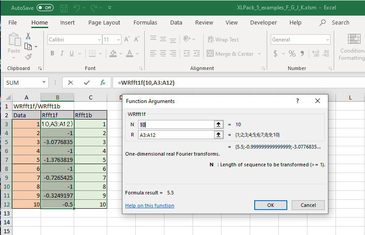Screen dimensions: 365x235
Task: Switch to the Page Layout tab
Action: (x=104, y=23)
